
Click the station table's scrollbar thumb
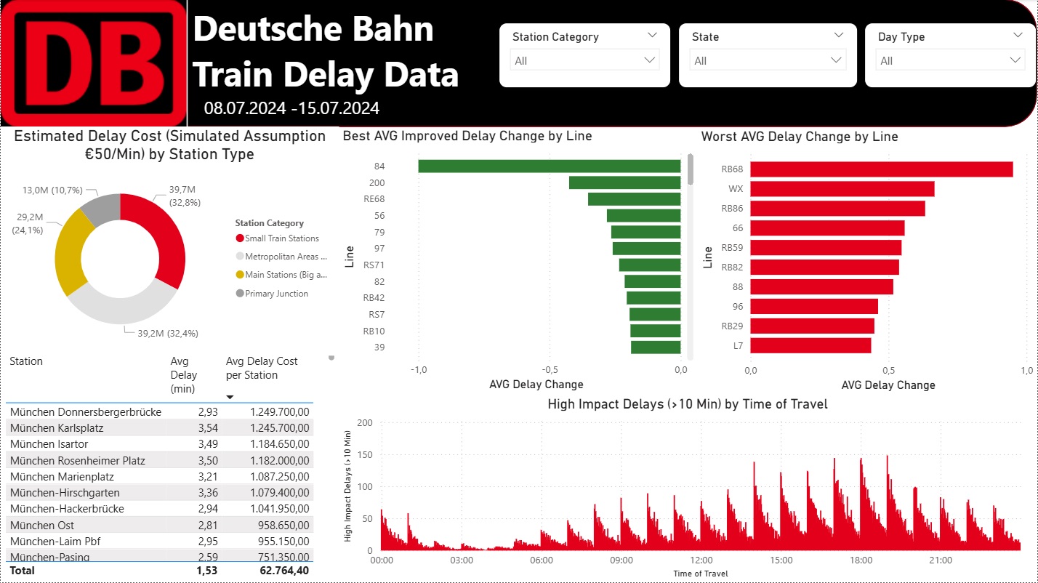pyautogui.click(x=331, y=357)
